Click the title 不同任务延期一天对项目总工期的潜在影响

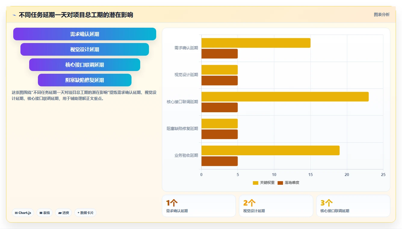76,15
